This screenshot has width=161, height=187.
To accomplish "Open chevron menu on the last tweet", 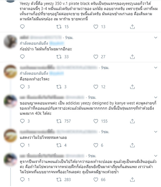I will pyautogui.click(x=156, y=156).
